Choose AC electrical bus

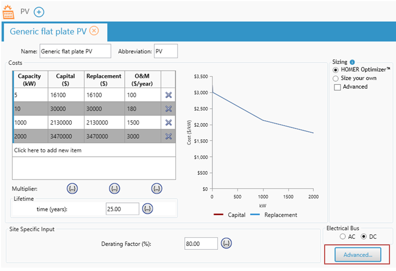tap(342, 237)
